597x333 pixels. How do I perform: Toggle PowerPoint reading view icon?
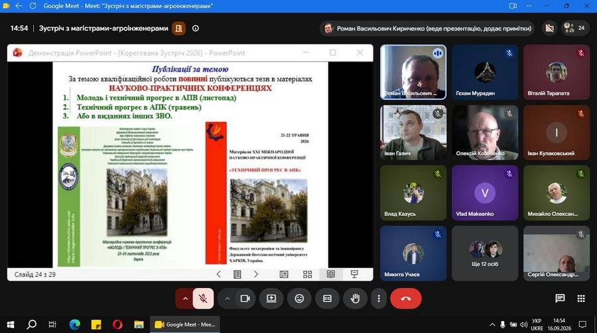point(330,274)
